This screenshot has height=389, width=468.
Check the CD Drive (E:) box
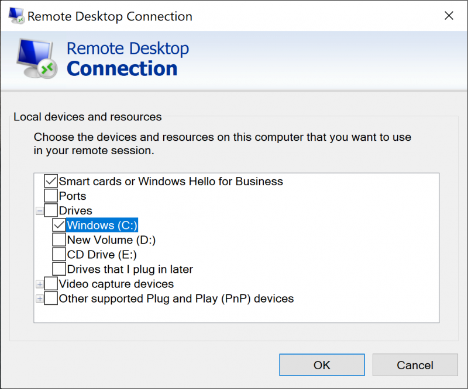(x=58, y=254)
